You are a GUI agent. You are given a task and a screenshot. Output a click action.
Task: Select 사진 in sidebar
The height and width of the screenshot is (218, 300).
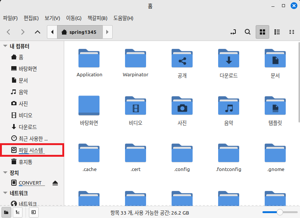tap(32, 104)
